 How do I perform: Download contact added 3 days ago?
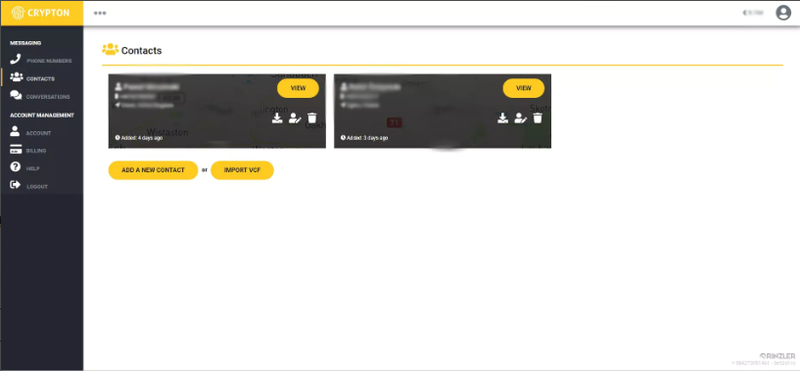[x=502, y=118]
